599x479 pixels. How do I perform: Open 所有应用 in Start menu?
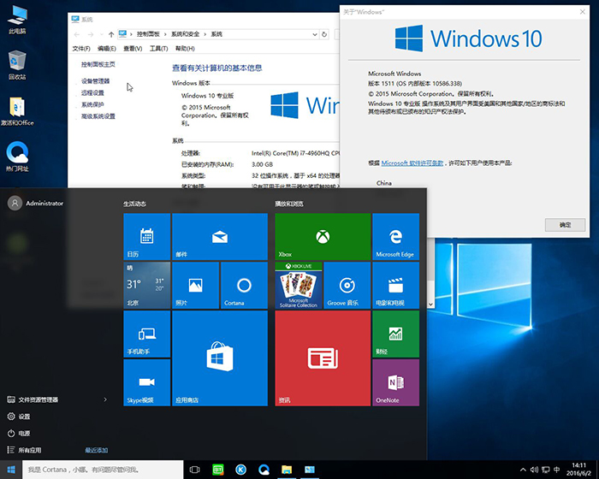click(30, 450)
